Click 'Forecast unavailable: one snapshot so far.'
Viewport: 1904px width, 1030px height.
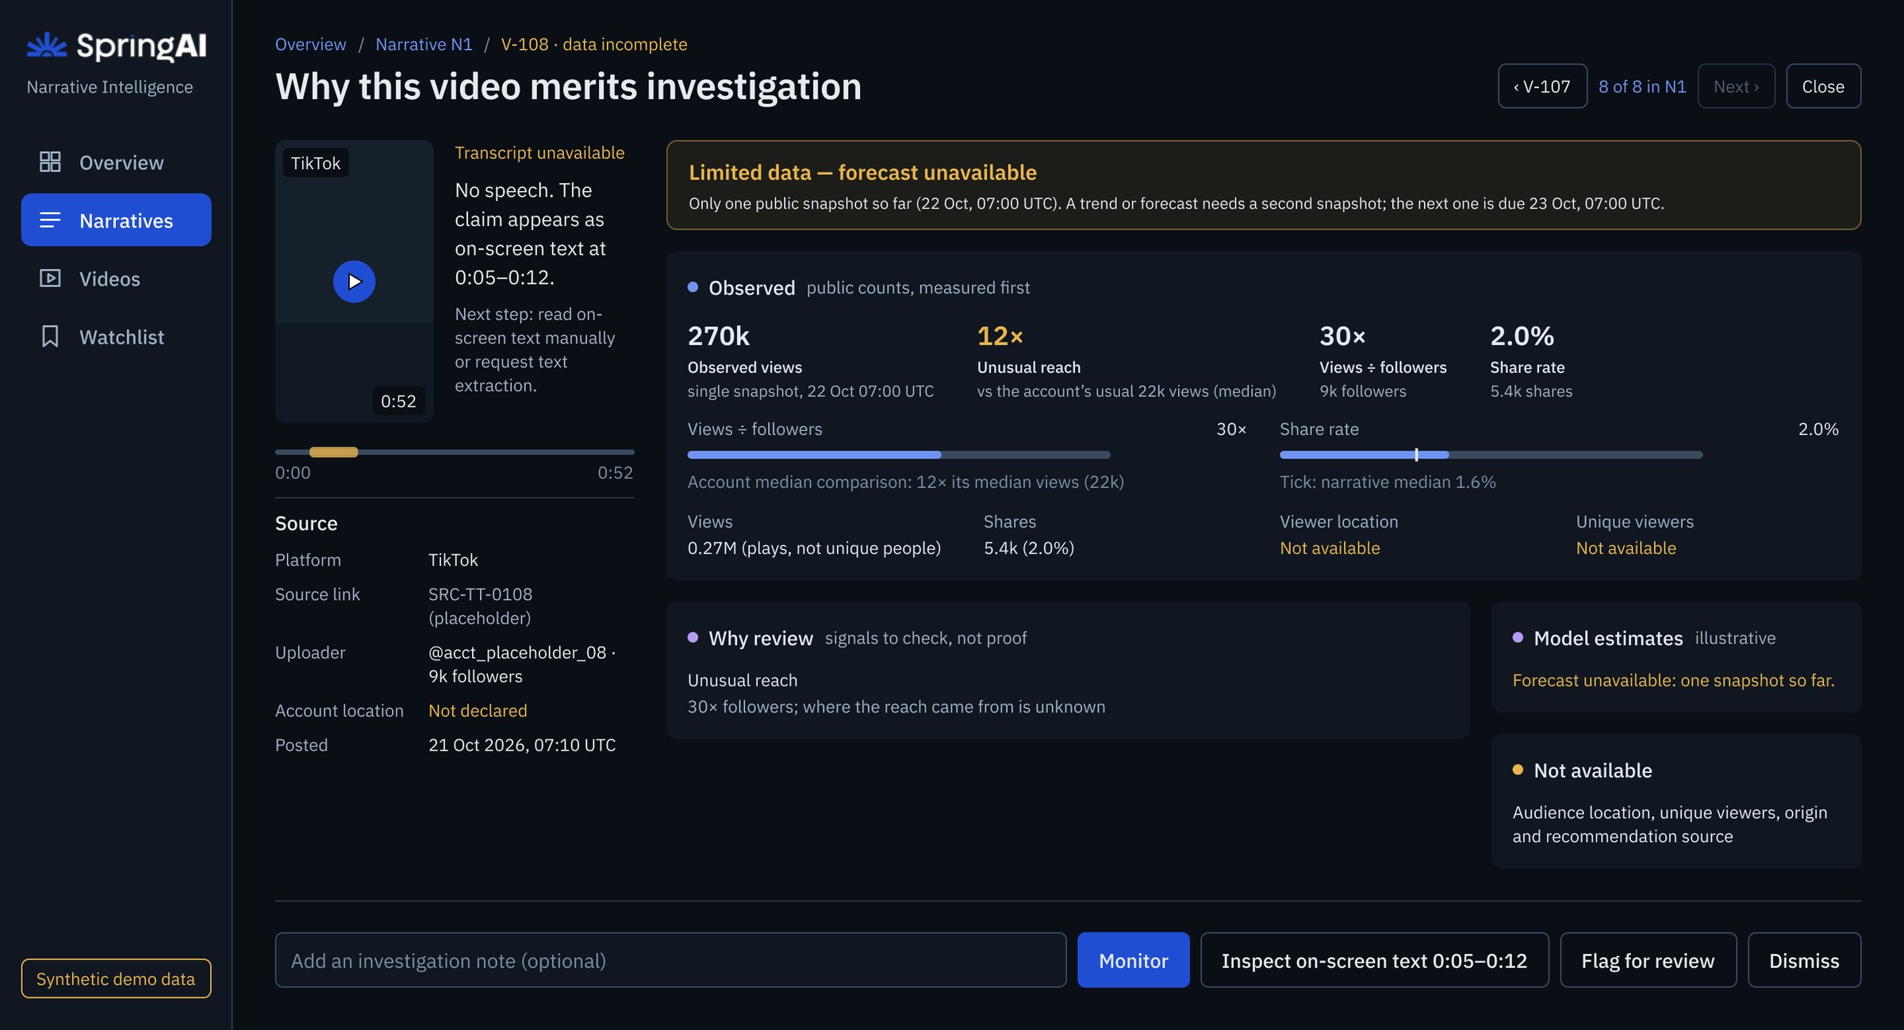click(1673, 680)
